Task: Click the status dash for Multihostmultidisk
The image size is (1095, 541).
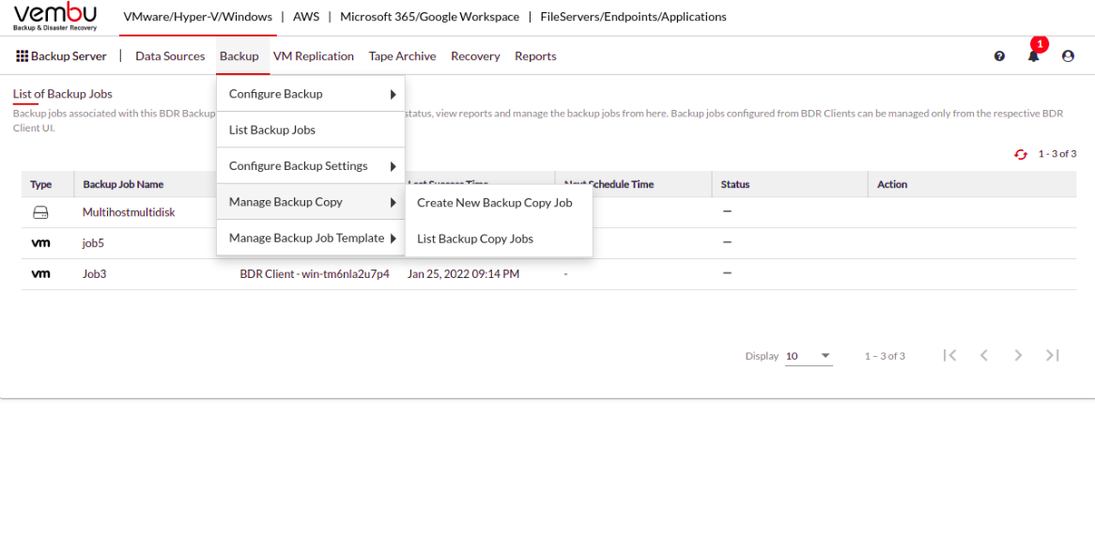Action: pyautogui.click(x=727, y=211)
